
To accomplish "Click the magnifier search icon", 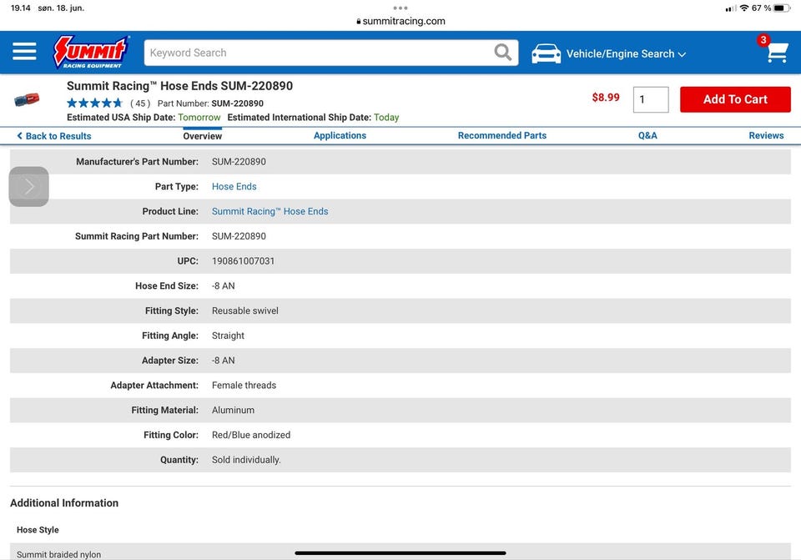I will [x=502, y=52].
